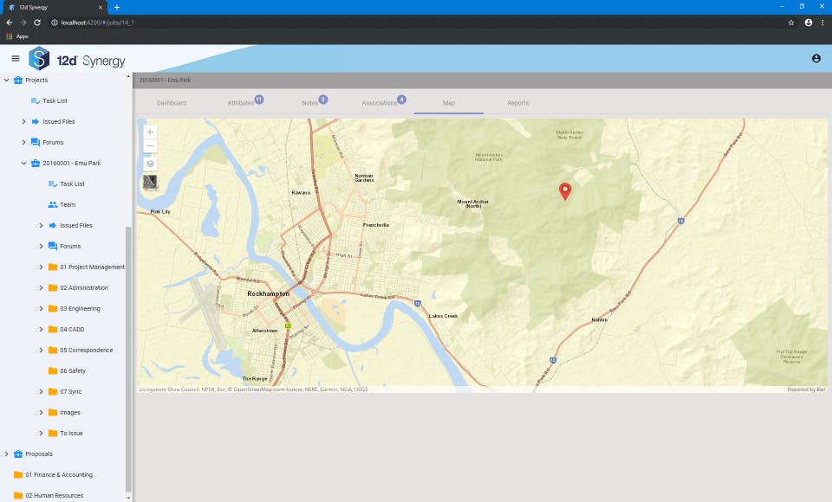Click the map zoom out button
Screen dimensions: 832x502
[x=150, y=145]
